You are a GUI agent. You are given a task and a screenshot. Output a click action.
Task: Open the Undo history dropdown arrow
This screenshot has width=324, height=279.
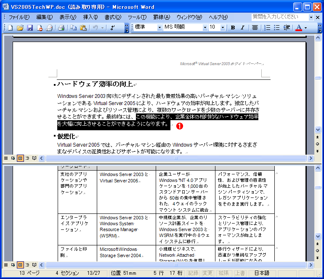(102, 27)
